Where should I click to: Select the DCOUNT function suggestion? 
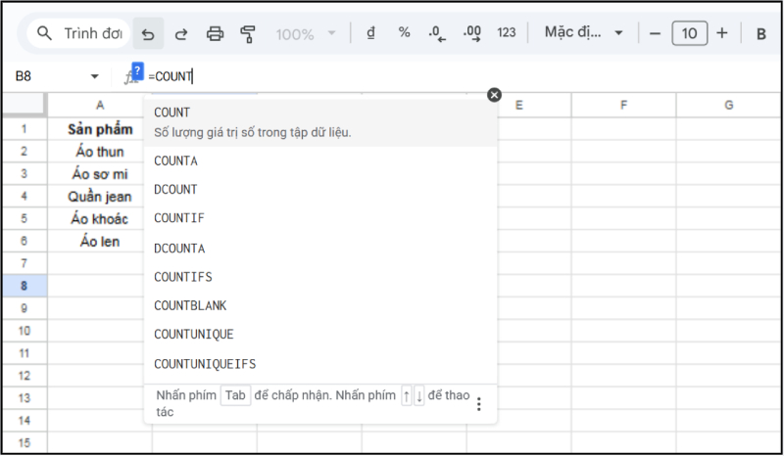[x=320, y=189]
